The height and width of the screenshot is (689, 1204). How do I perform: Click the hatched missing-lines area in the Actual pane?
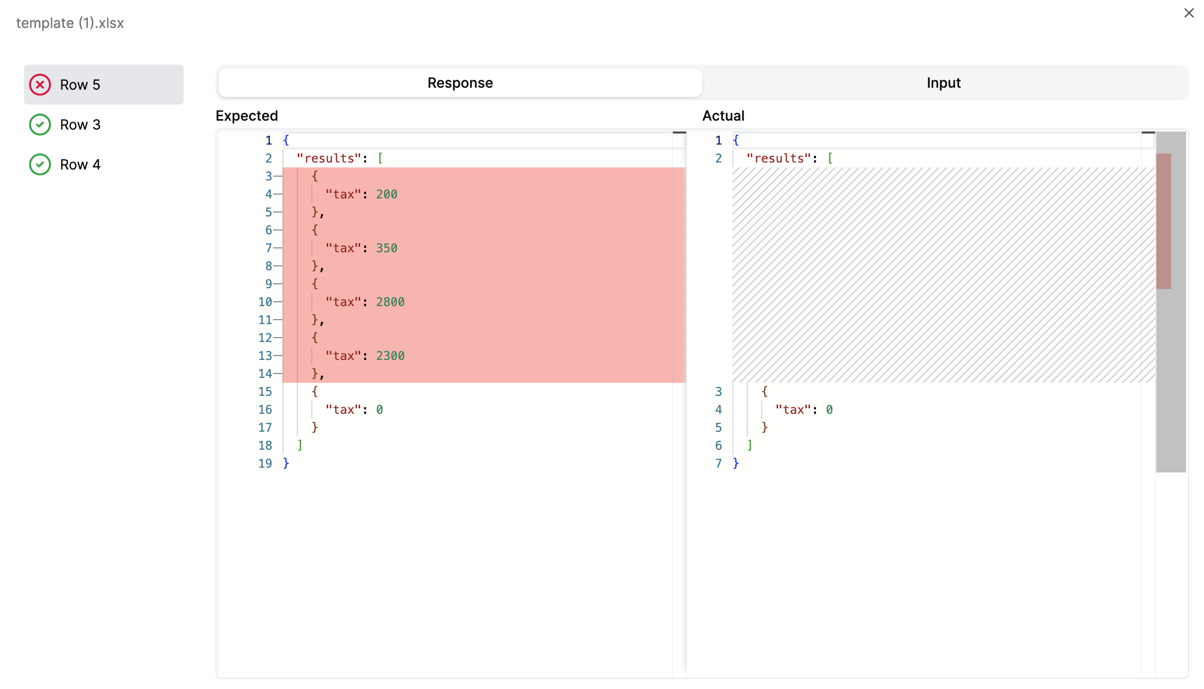coord(943,275)
